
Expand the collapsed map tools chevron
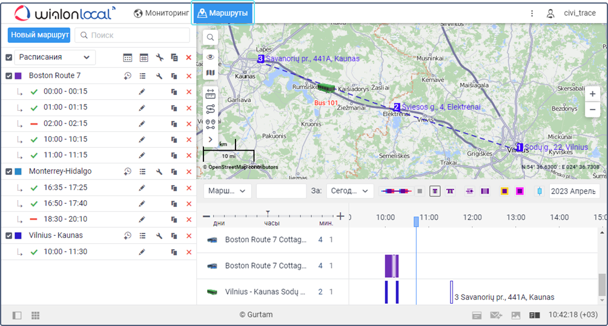pyautogui.click(x=210, y=140)
